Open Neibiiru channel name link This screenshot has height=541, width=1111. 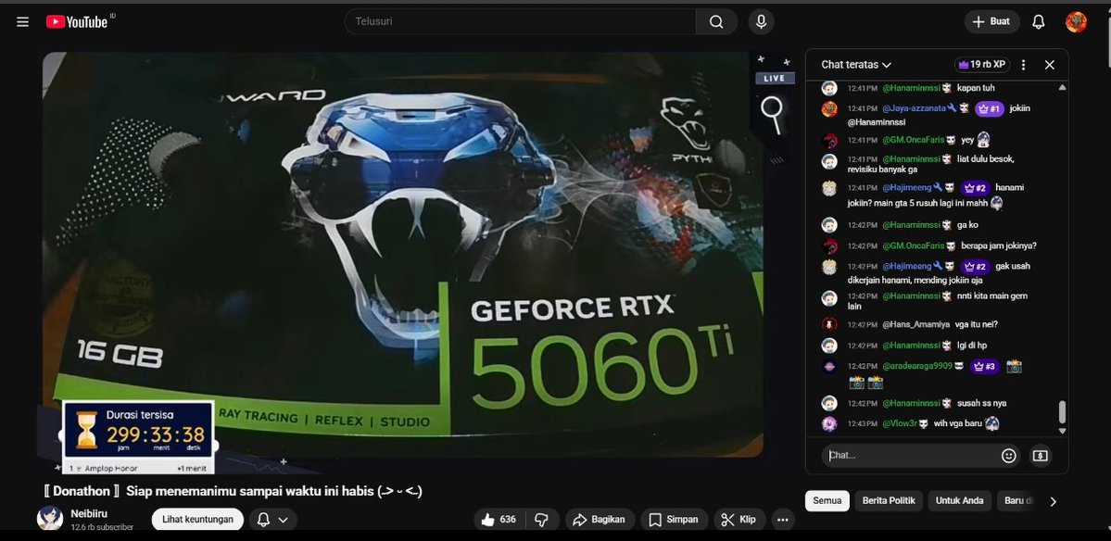[87, 512]
